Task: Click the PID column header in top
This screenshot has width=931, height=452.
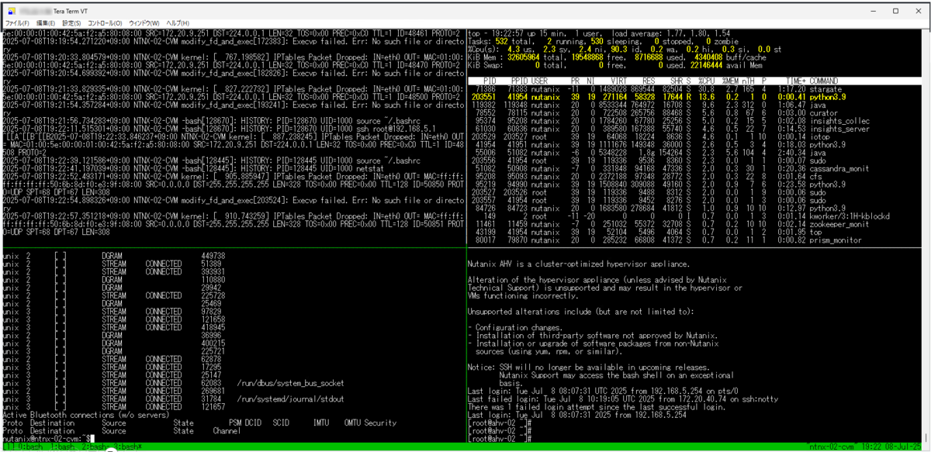Action: 490,81
